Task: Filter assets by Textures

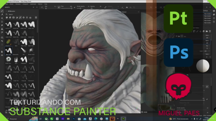Action: tap(27, 17)
